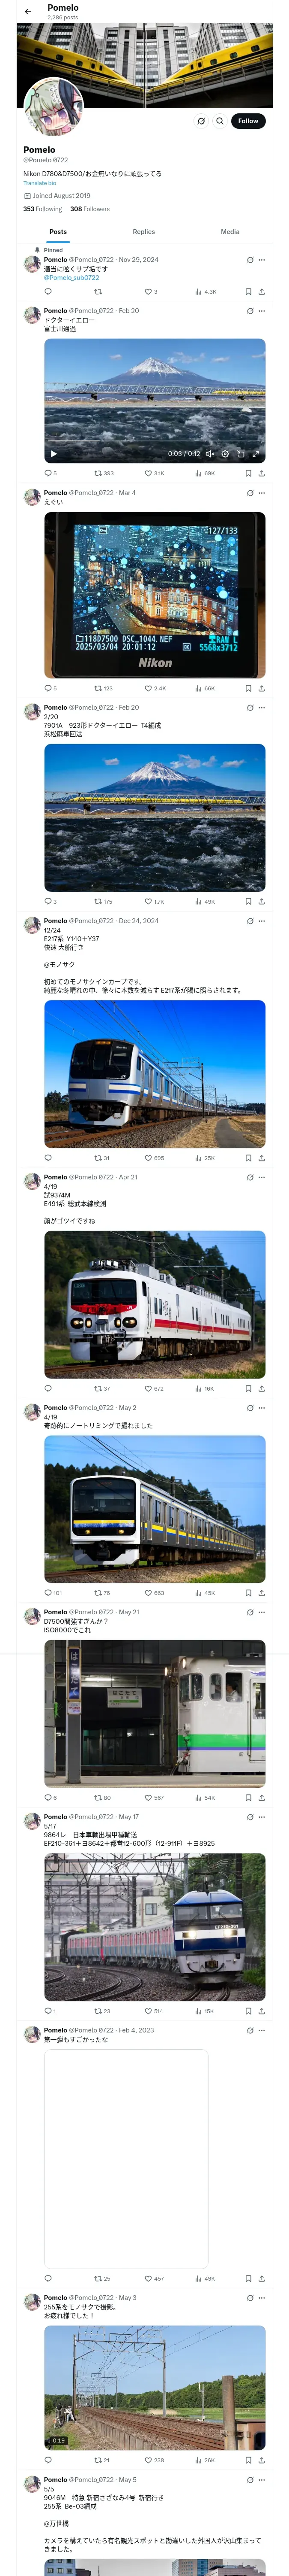Open more options on the Mar 4 post
Image resolution: width=289 pixels, height=2576 pixels.
(x=262, y=493)
